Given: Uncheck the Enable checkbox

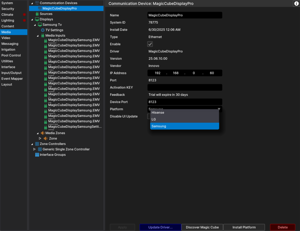Looking at the screenshot, I should click(150, 44).
